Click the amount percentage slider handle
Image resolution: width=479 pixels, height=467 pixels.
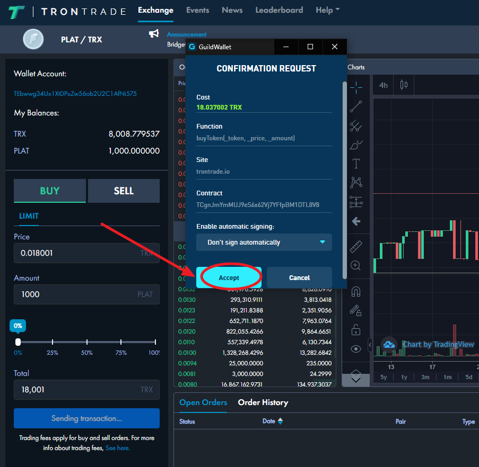click(x=18, y=342)
